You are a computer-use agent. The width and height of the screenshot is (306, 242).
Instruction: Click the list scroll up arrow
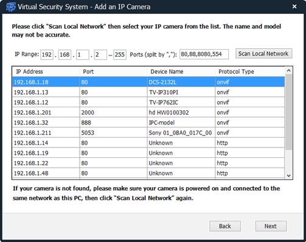289,71
